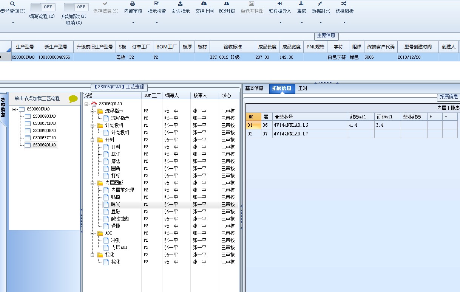The height and width of the screenshot is (292, 460).
Task: Click the 新生产型号 value 10010800040956
Action: click(54, 57)
